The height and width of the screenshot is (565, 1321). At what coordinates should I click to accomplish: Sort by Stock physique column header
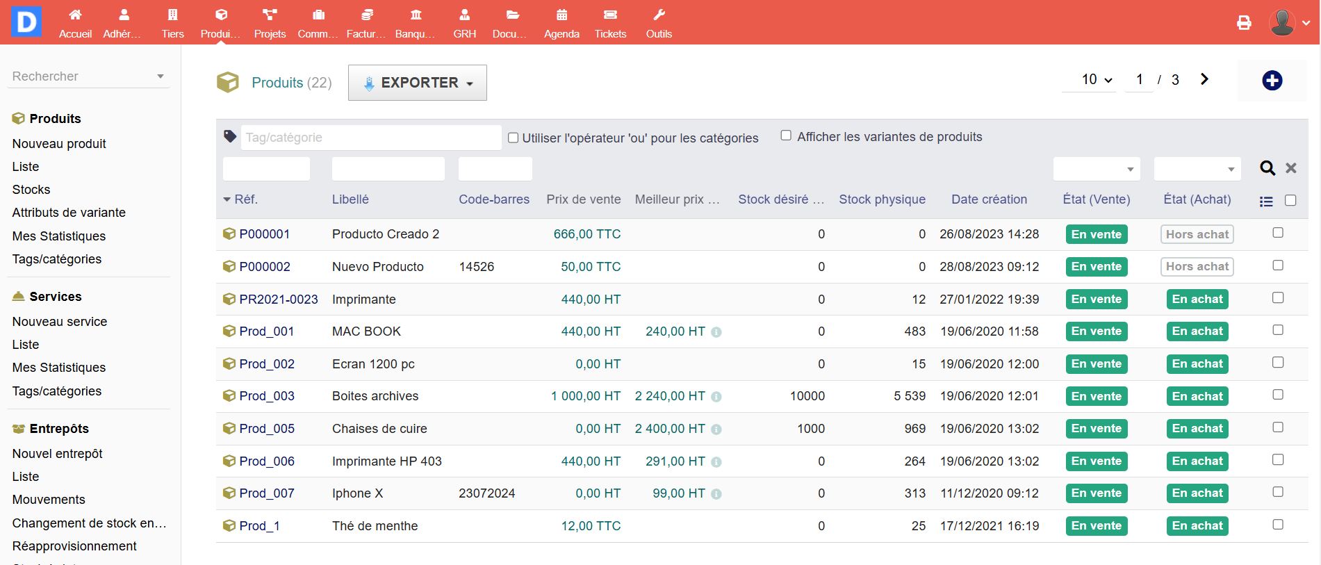[882, 199]
